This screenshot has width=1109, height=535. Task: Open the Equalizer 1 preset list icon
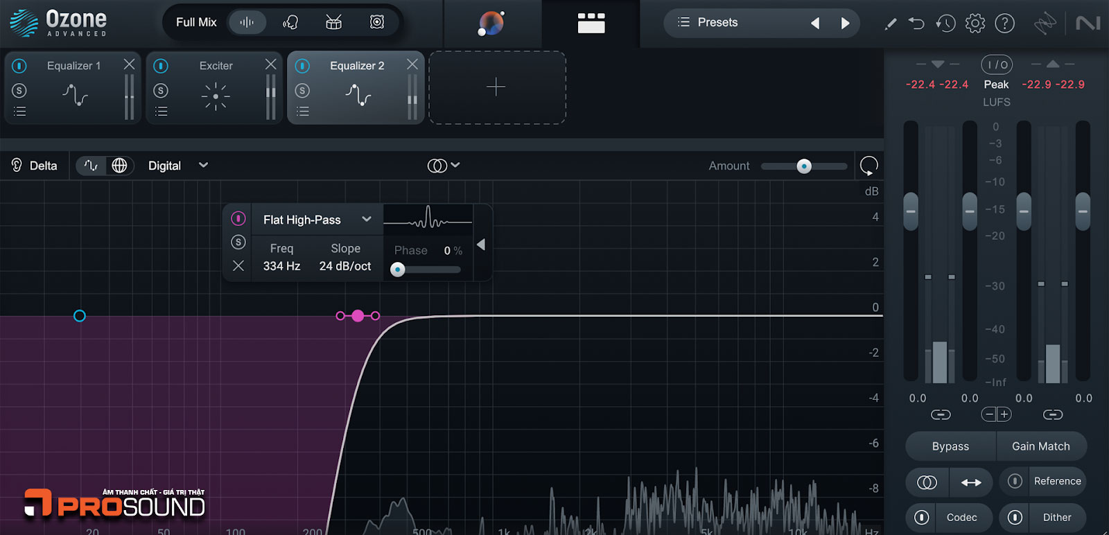[19, 112]
